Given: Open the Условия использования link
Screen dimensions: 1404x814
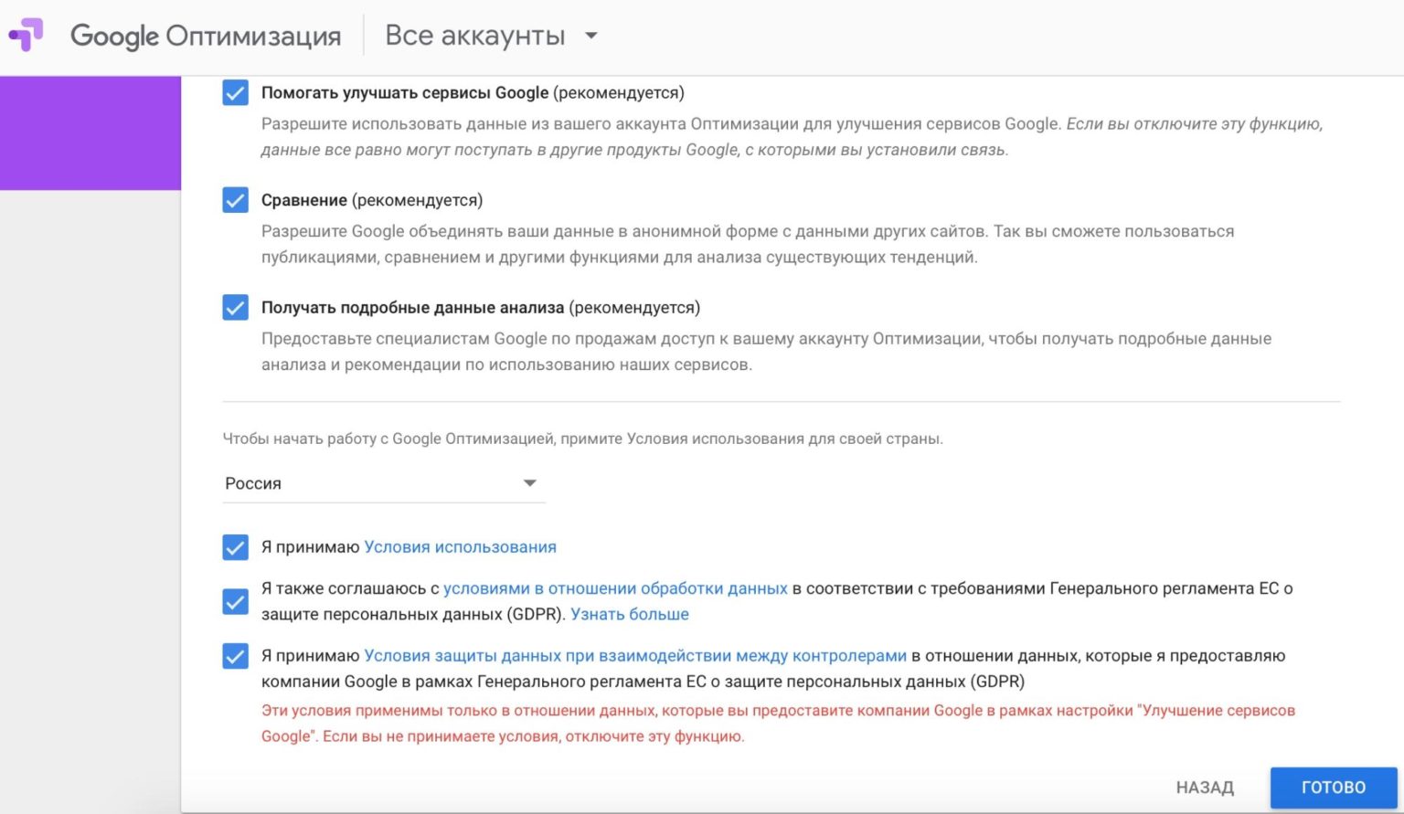Looking at the screenshot, I should [x=460, y=547].
